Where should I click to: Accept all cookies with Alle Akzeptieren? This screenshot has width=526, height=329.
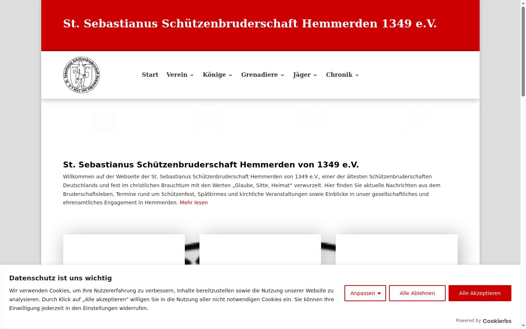[x=480, y=293]
